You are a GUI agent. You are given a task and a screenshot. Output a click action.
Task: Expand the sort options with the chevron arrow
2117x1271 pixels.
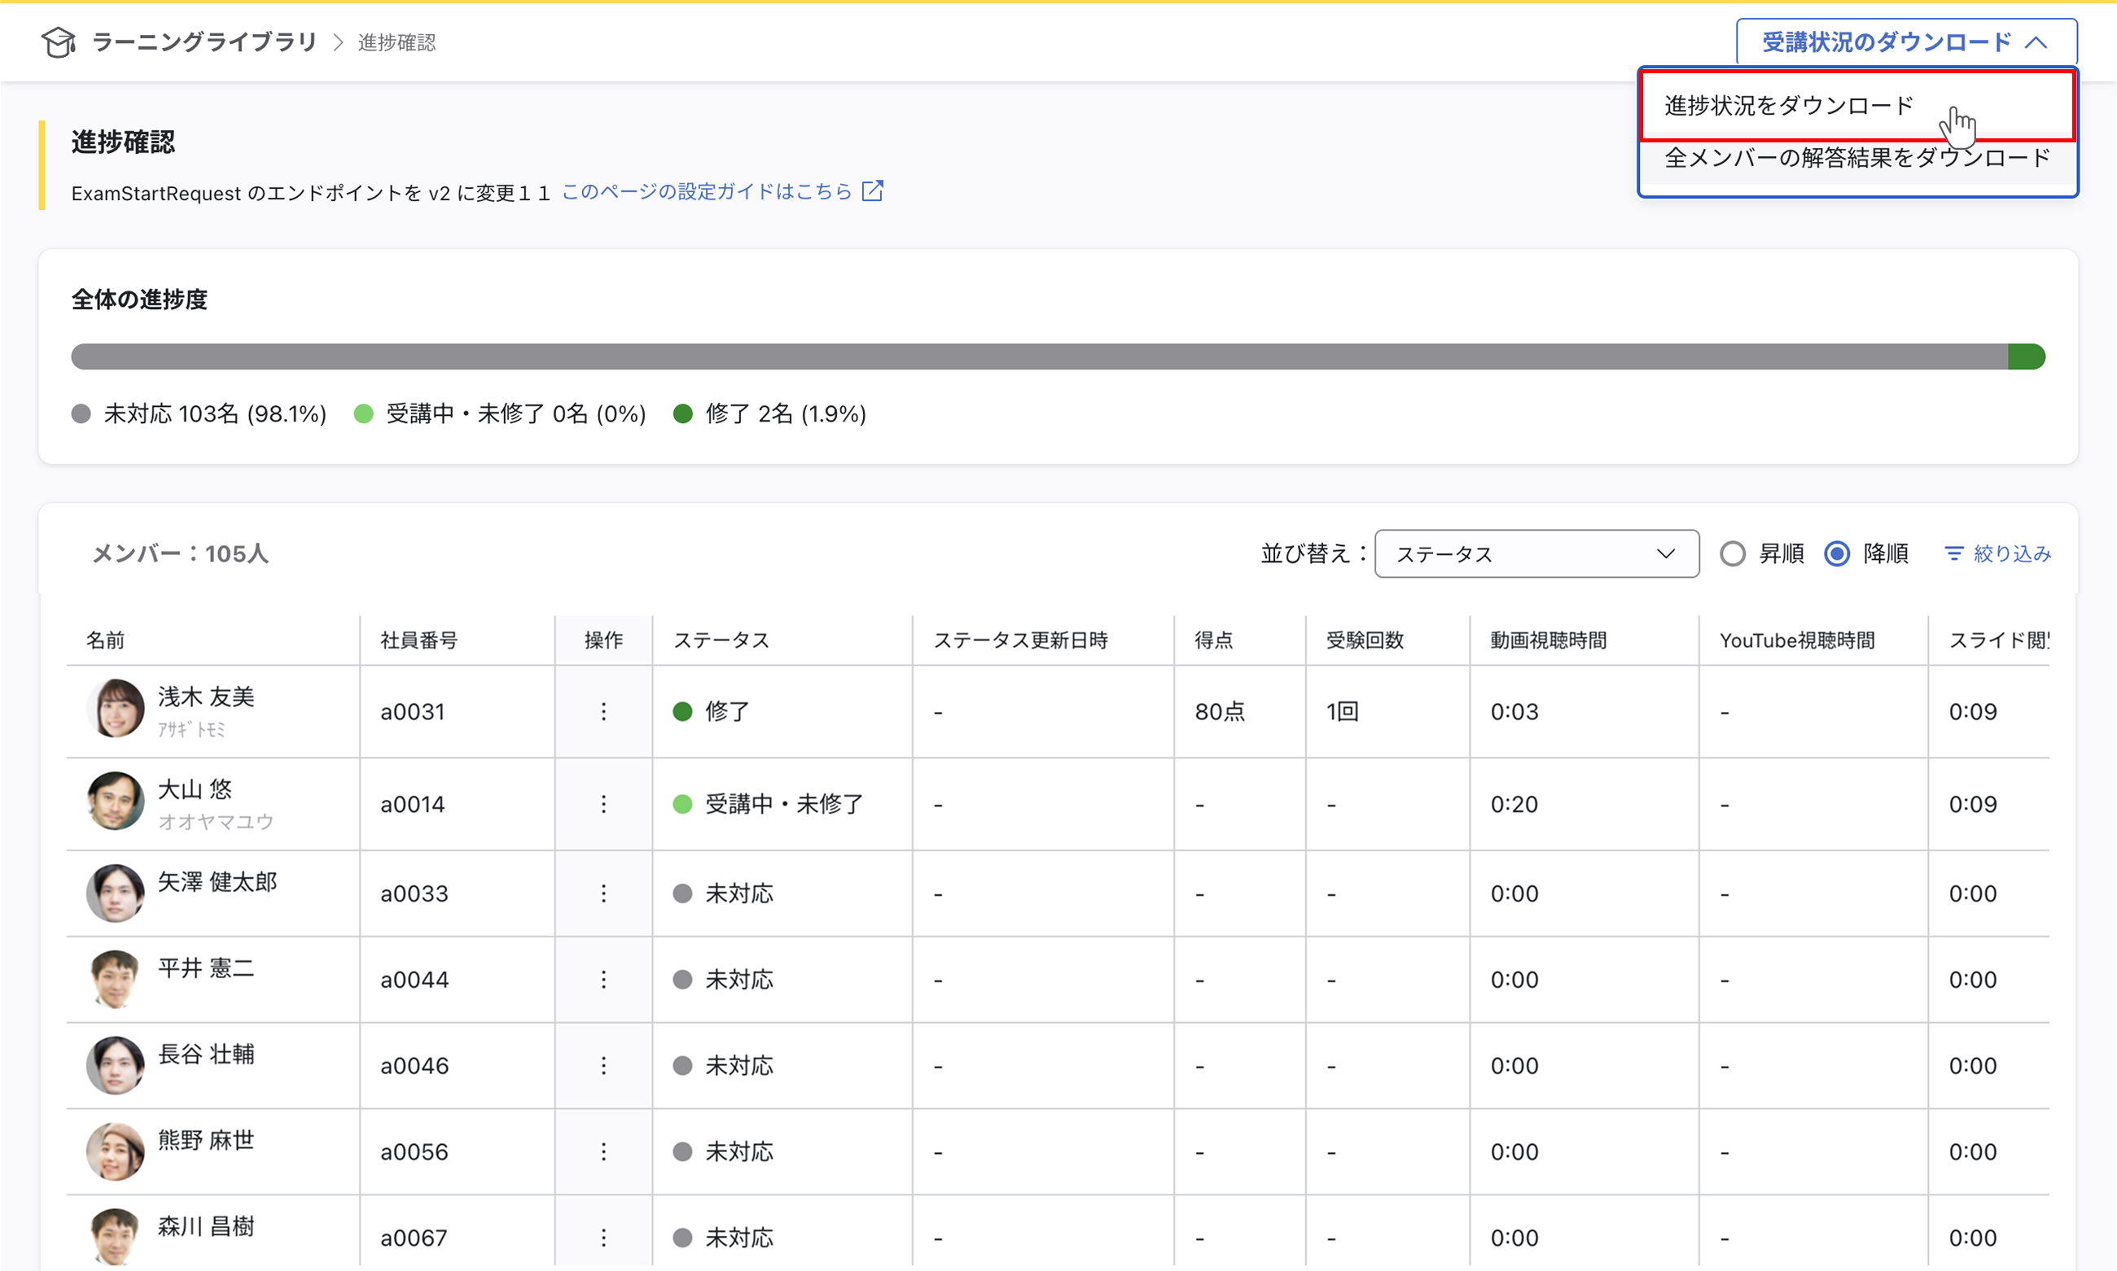tap(1666, 553)
